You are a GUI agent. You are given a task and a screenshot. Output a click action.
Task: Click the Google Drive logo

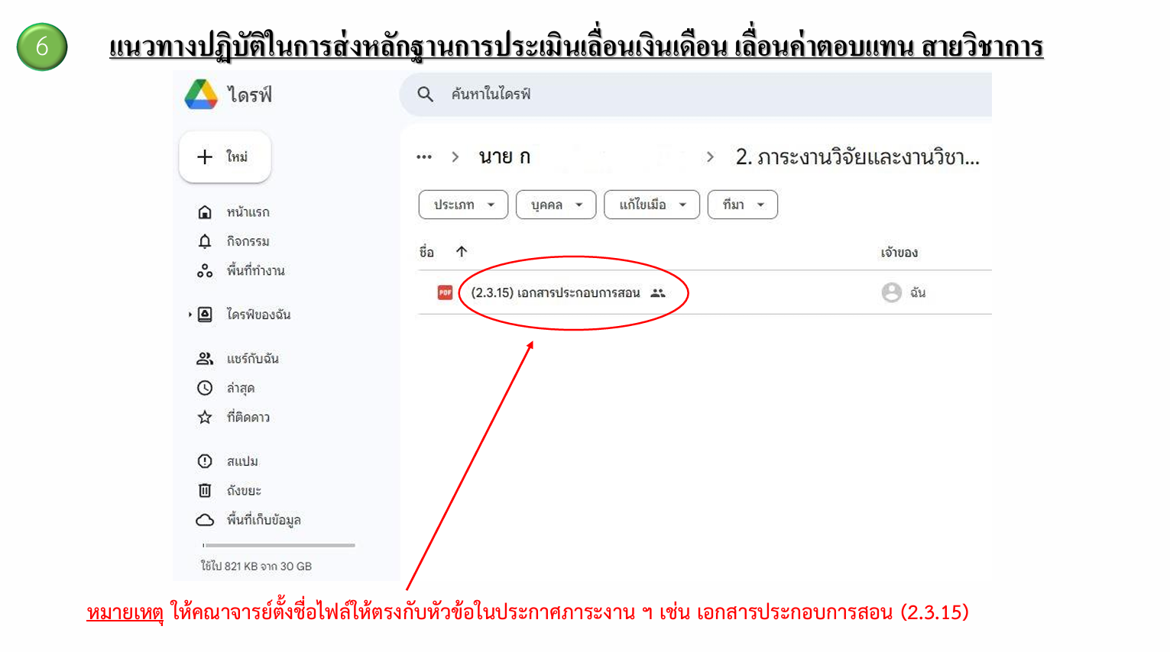(x=201, y=94)
